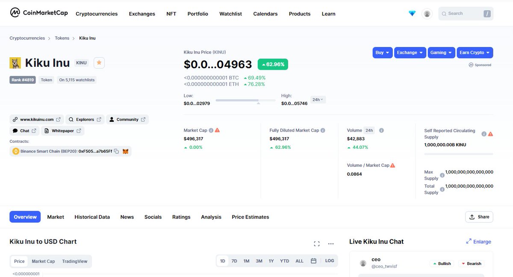
Task: Click circulating supply progress bar
Action: pos(459,153)
